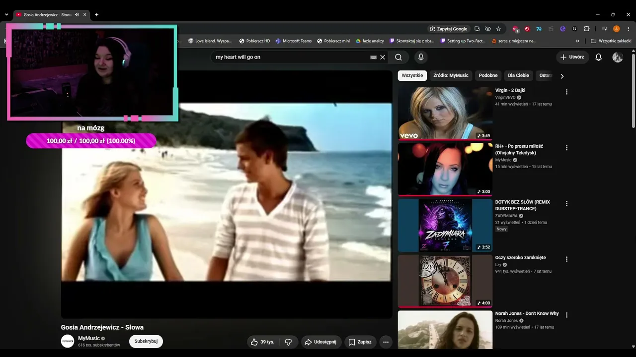
Task: Open the 'Oczy szeroko zamknięte' video title
Action: 521,258
